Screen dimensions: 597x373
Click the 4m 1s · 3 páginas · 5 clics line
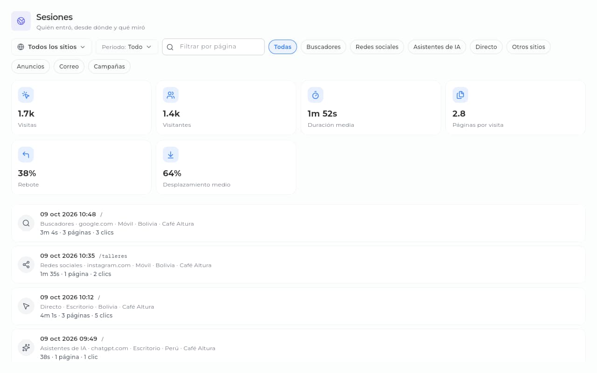coord(76,316)
